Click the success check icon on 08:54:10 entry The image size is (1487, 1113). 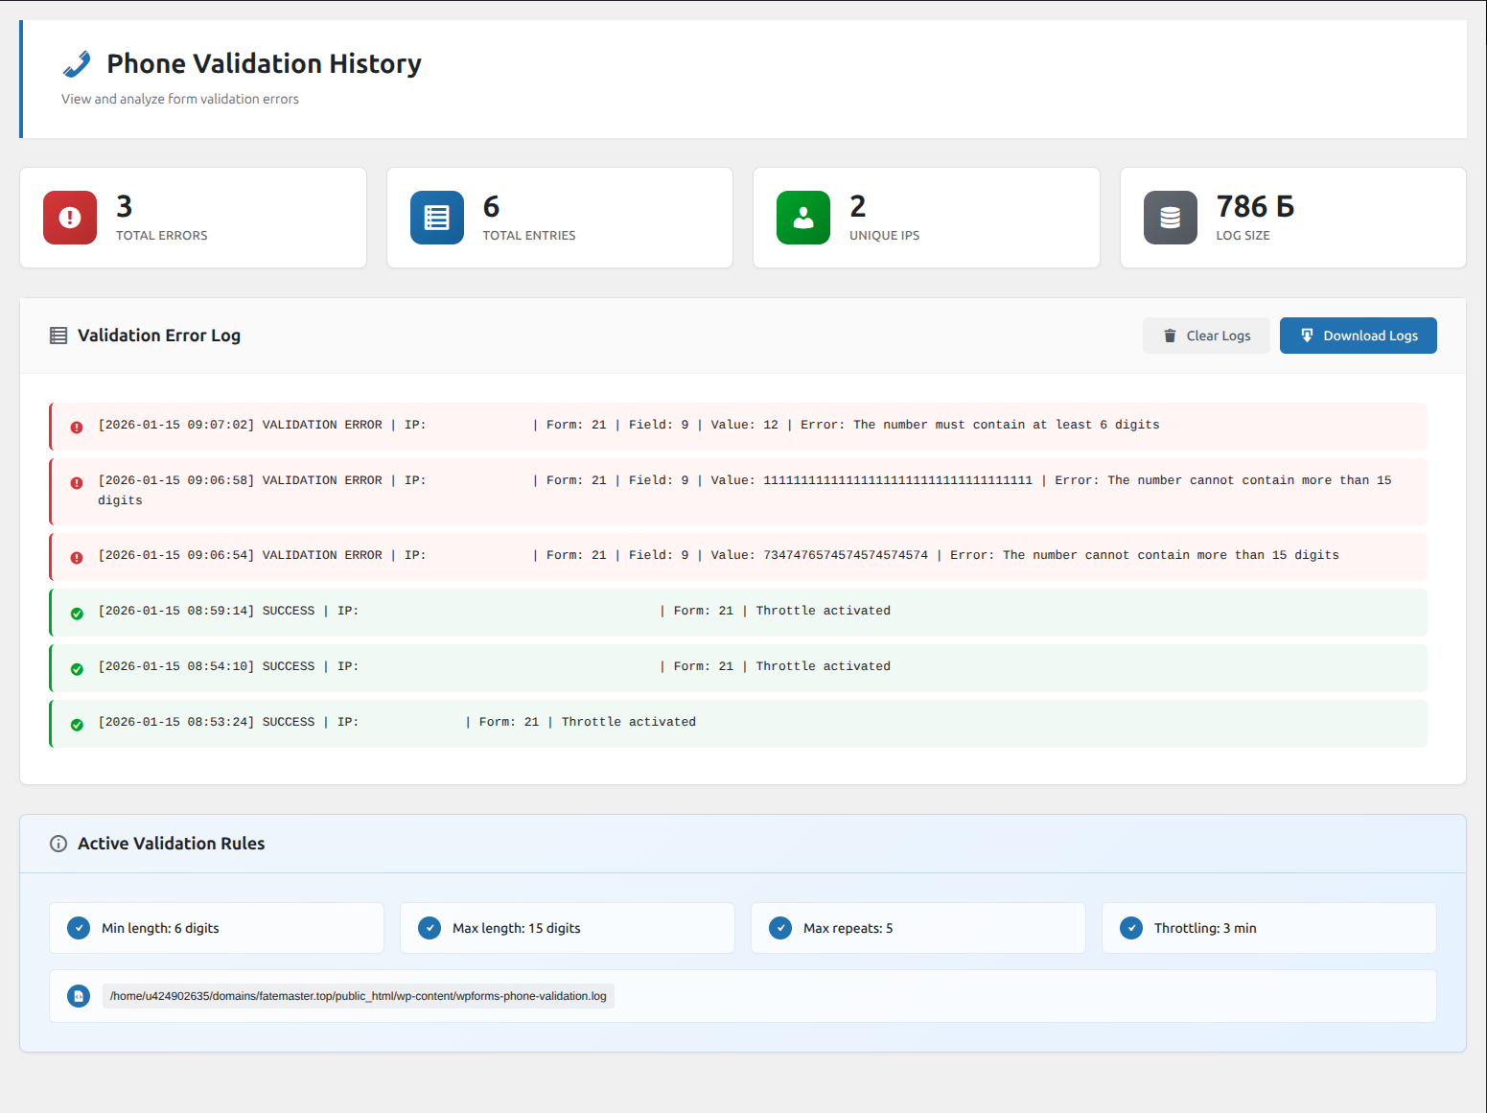[x=77, y=669]
